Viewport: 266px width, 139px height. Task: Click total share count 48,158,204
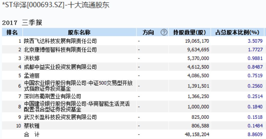point(197,134)
